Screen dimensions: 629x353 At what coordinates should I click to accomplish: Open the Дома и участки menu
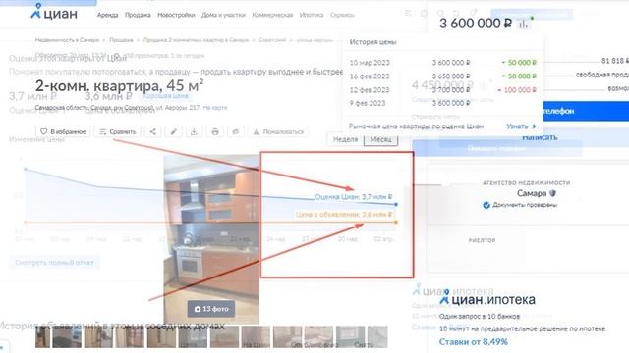pyautogui.click(x=223, y=15)
